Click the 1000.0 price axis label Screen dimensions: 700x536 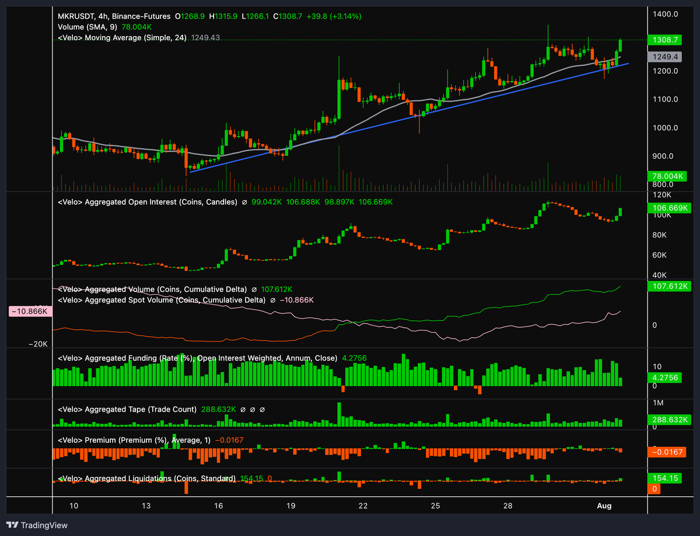665,128
